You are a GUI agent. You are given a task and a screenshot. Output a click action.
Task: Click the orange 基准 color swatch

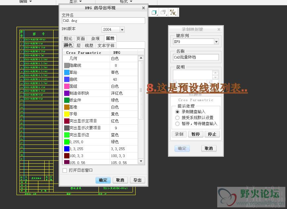click(x=67, y=107)
